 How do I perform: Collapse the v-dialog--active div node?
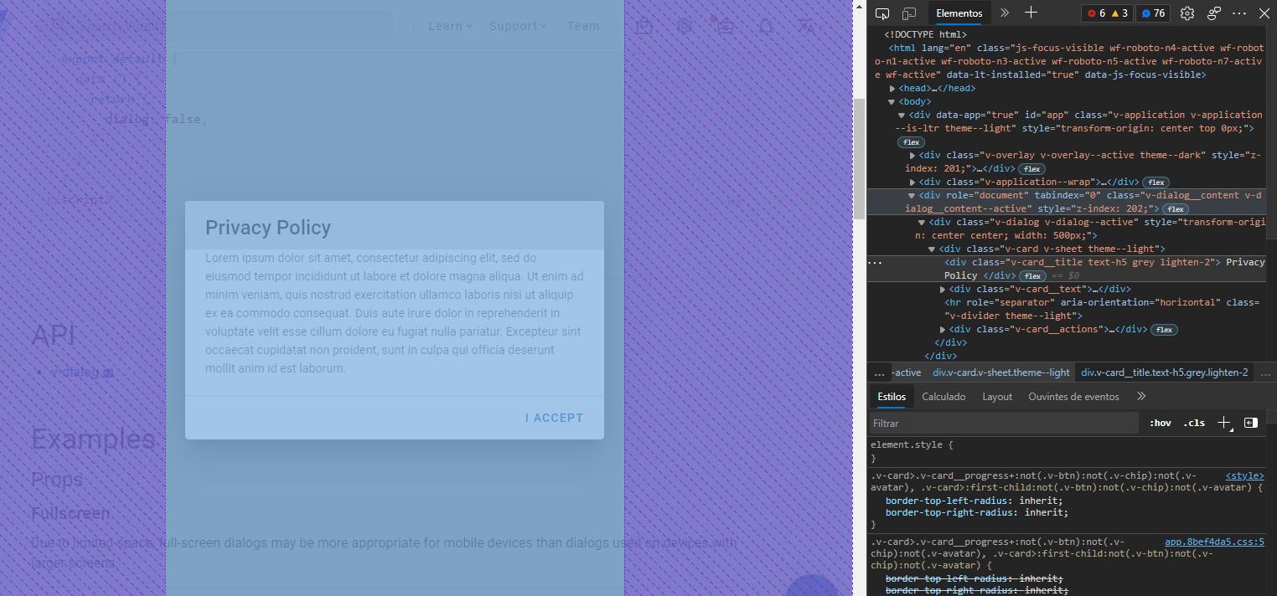click(922, 223)
